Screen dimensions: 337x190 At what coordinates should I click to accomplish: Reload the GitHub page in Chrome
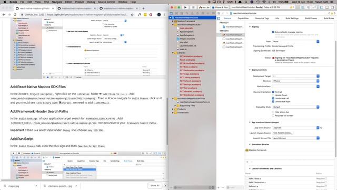click(15, 15)
